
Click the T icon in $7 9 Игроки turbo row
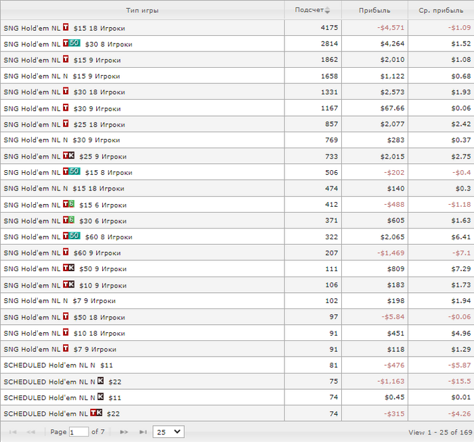66,348
